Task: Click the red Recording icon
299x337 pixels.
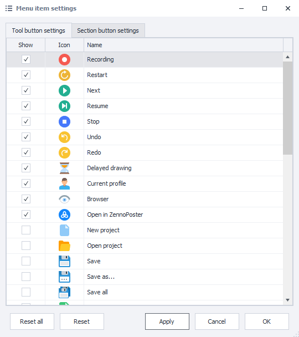Action: 64,59
